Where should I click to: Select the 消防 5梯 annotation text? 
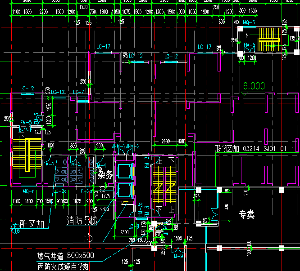82,222
